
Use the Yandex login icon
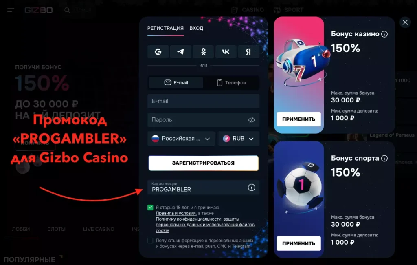click(248, 52)
